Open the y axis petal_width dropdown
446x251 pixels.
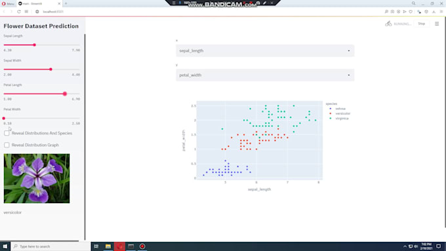[265, 75]
